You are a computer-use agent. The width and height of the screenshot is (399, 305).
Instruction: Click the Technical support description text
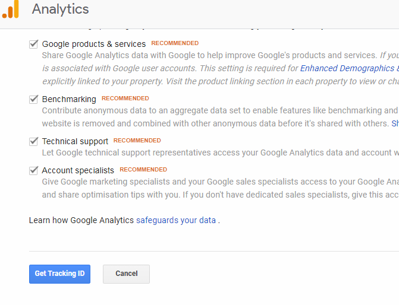tap(221, 152)
